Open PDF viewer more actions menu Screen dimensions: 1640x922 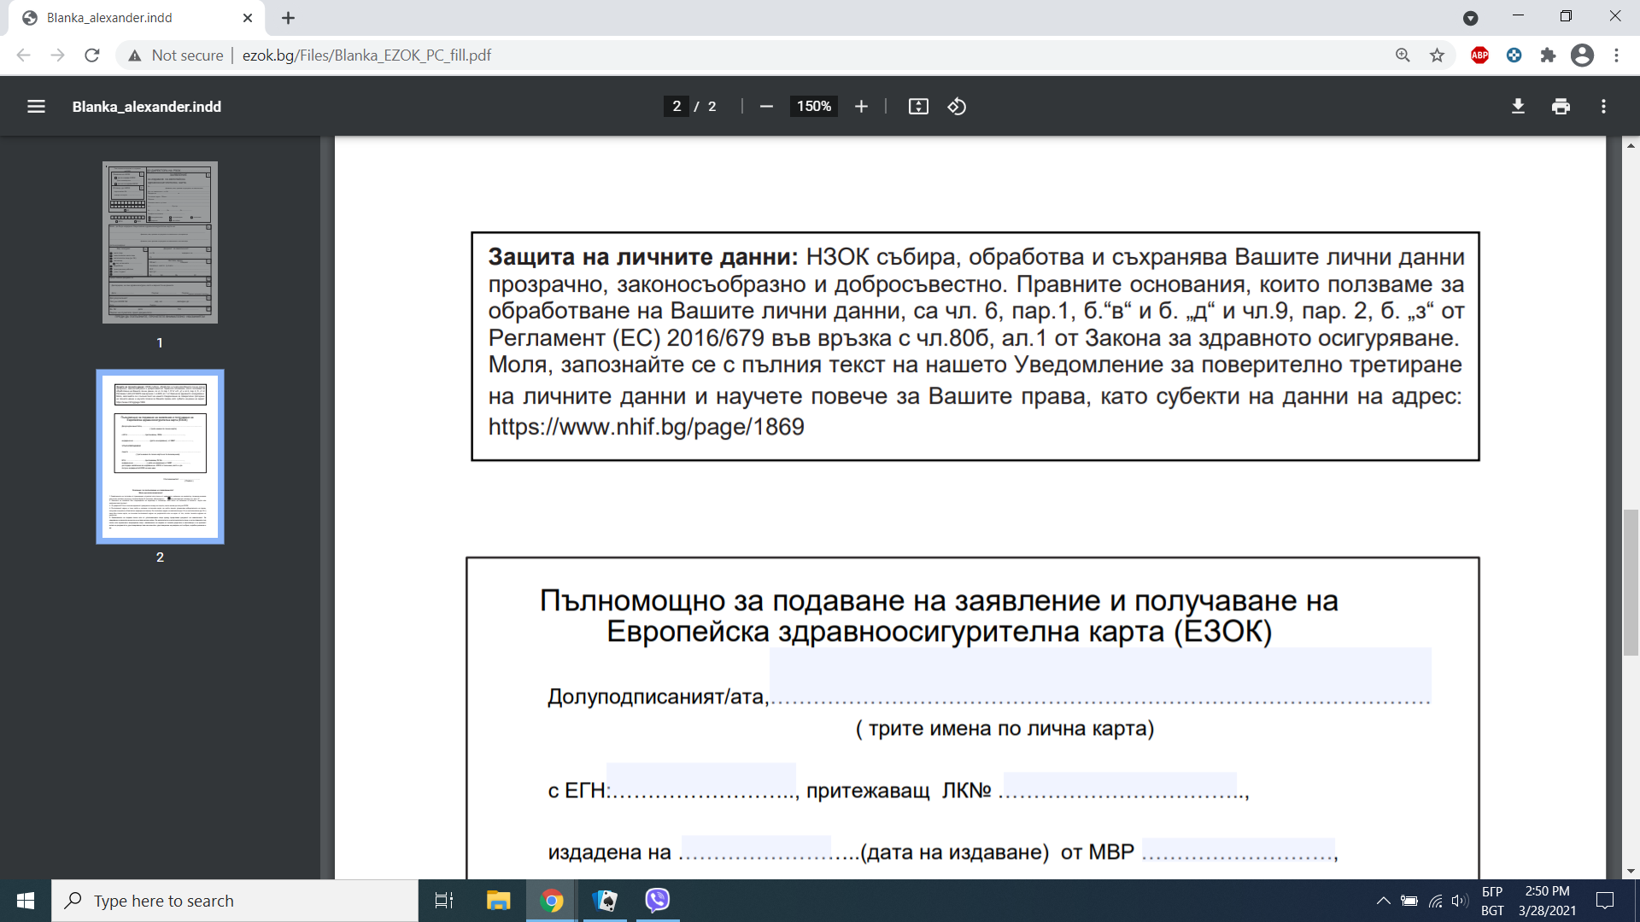pyautogui.click(x=1603, y=107)
